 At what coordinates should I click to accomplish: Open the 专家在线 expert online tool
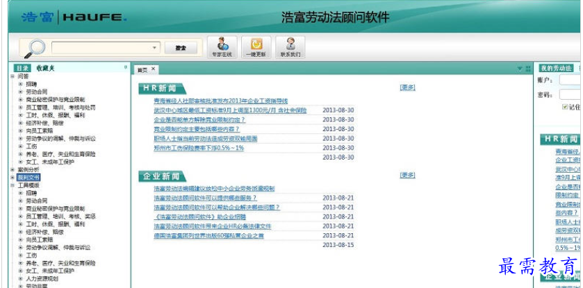(x=222, y=47)
